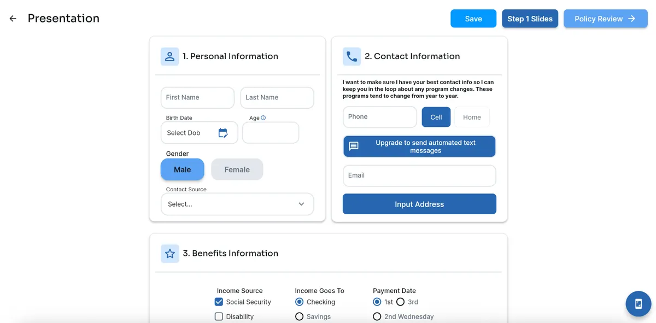Click the Input Address button
The height and width of the screenshot is (323, 656).
pyautogui.click(x=419, y=204)
